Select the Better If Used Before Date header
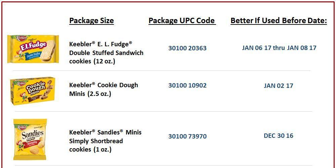 pos(279,21)
